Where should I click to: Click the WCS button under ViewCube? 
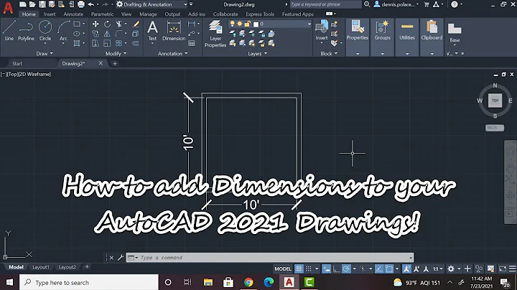pyautogui.click(x=495, y=128)
